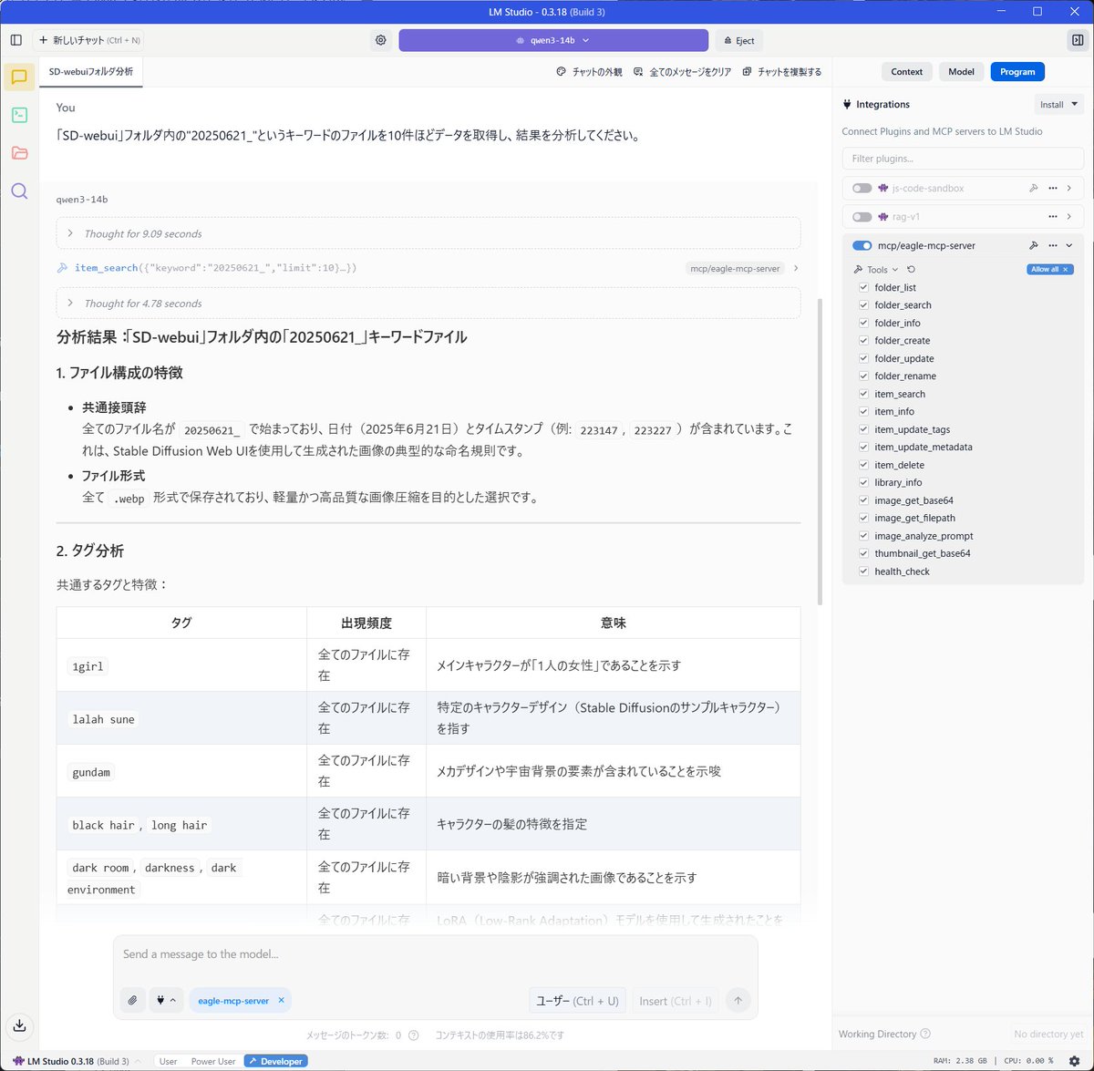
Task: Open model settings gear icon beside the model selector
Action: pos(380,40)
